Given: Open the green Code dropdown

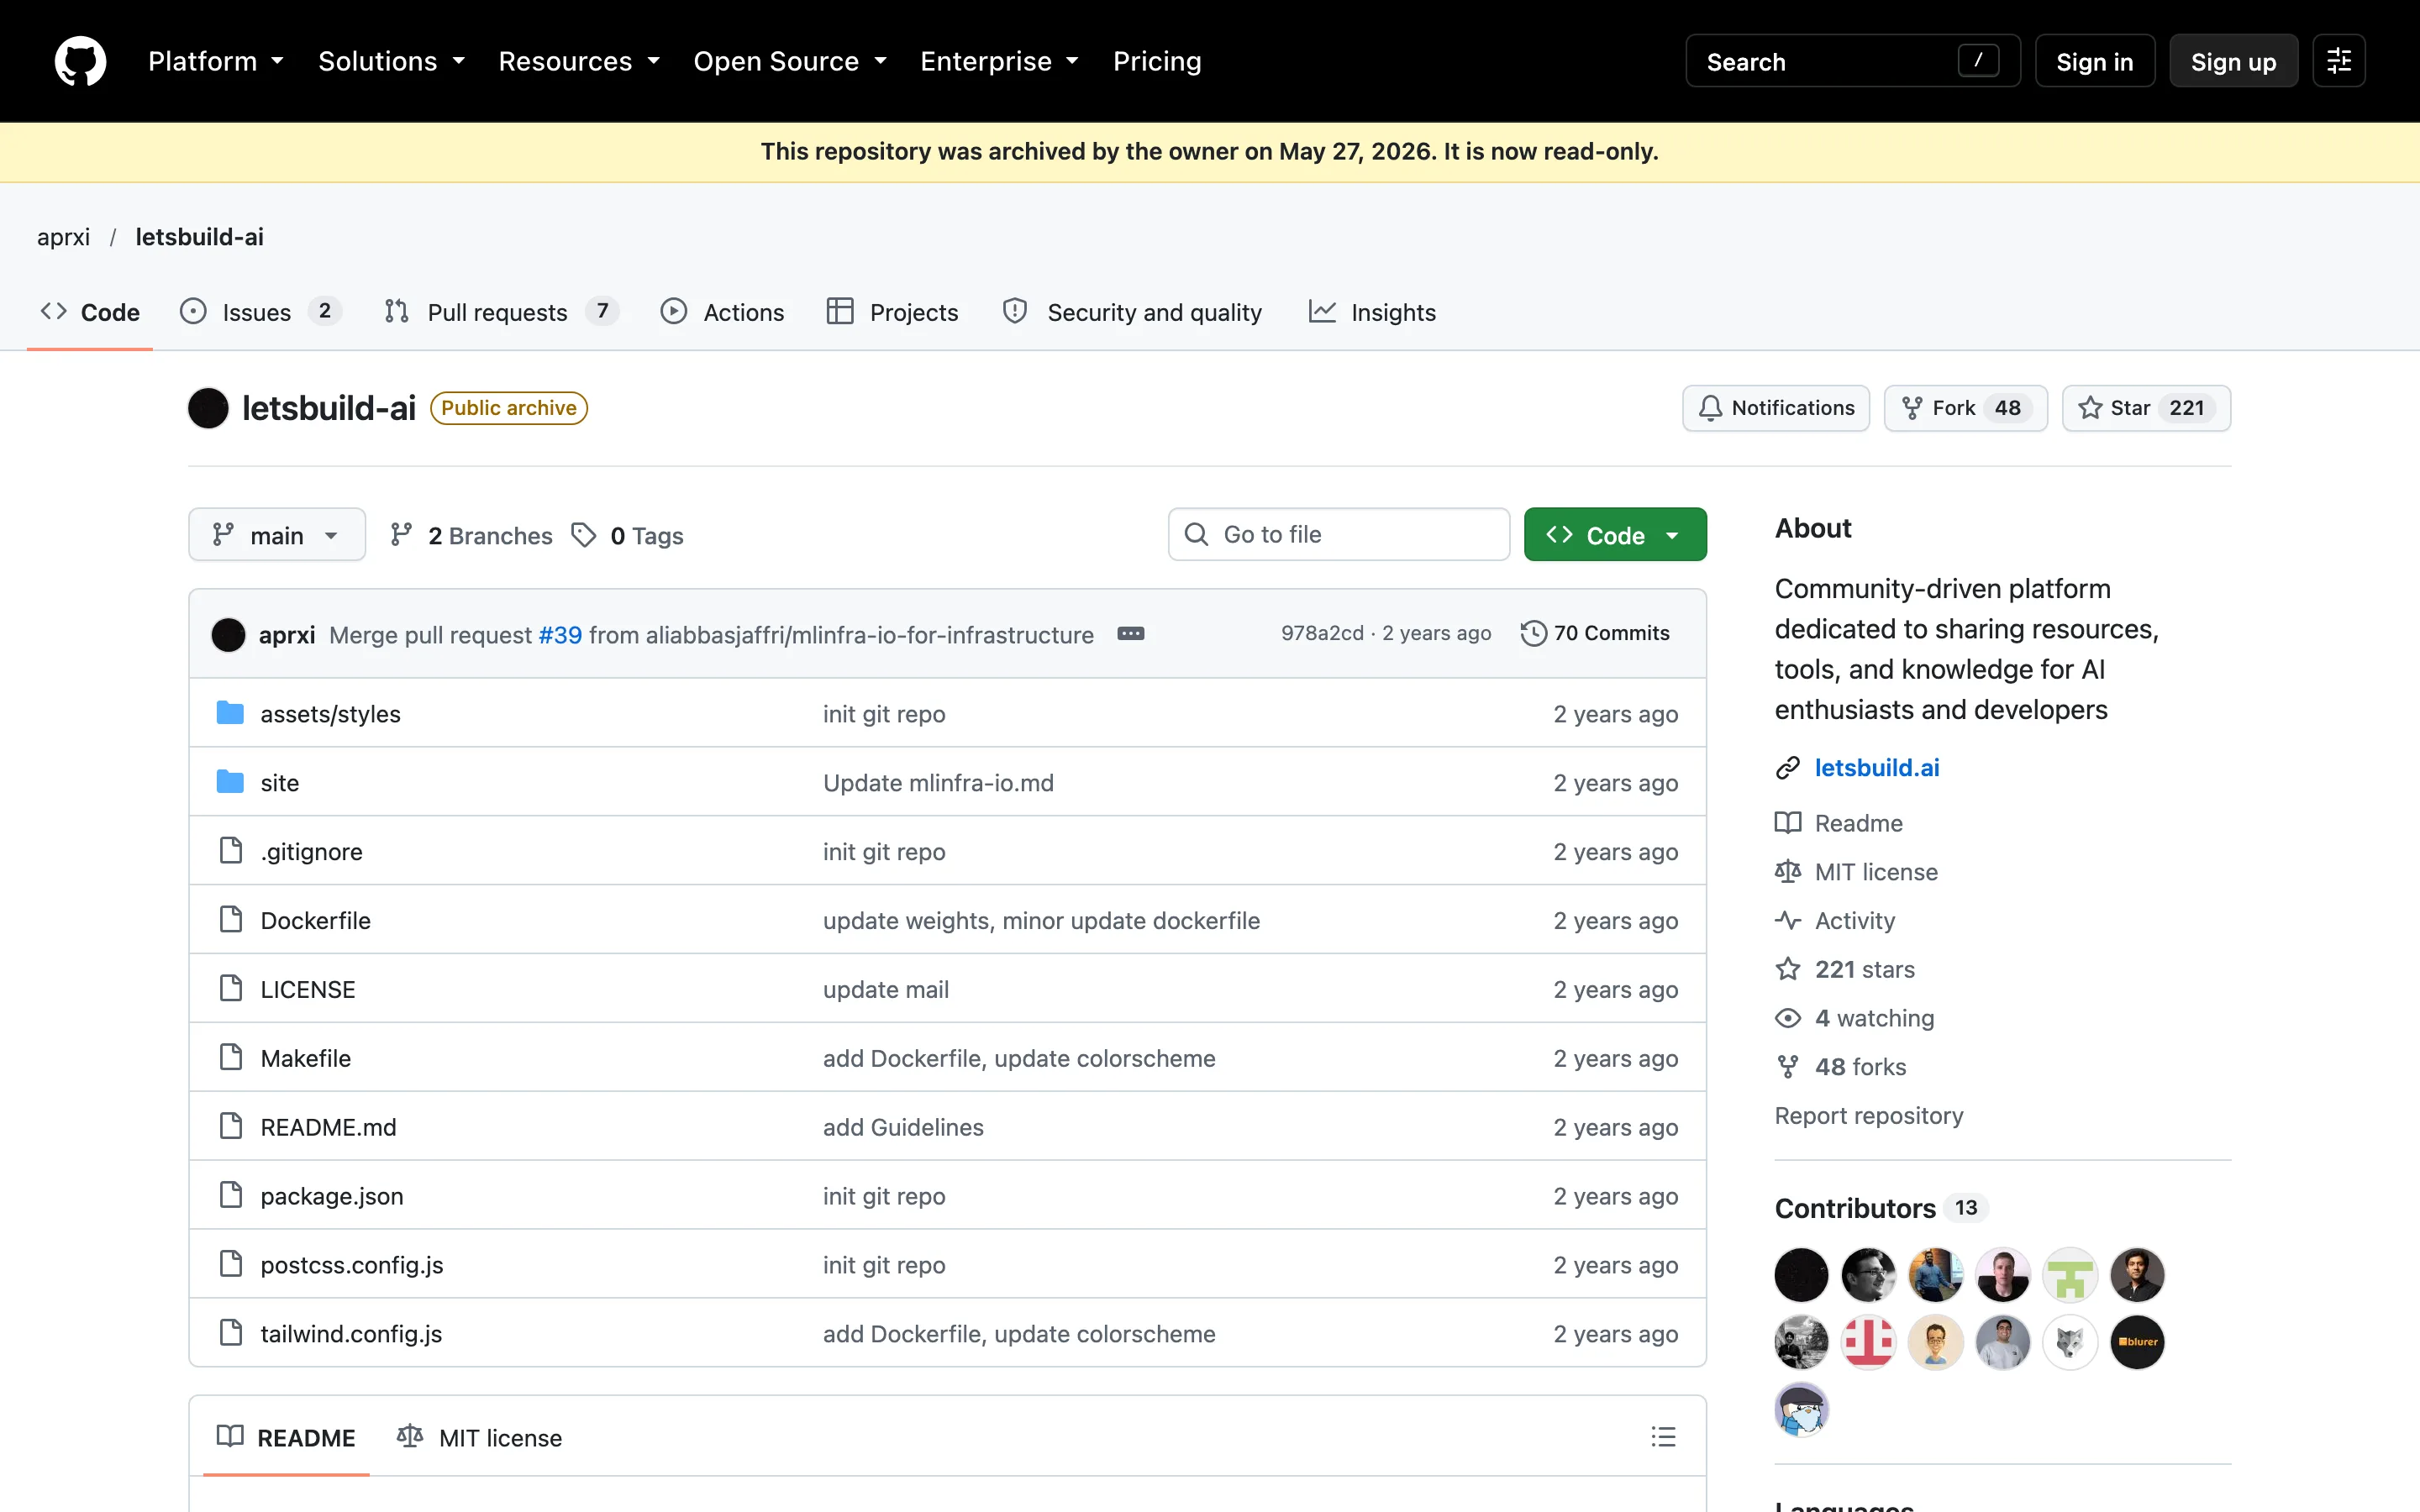Looking at the screenshot, I should click(1615, 535).
